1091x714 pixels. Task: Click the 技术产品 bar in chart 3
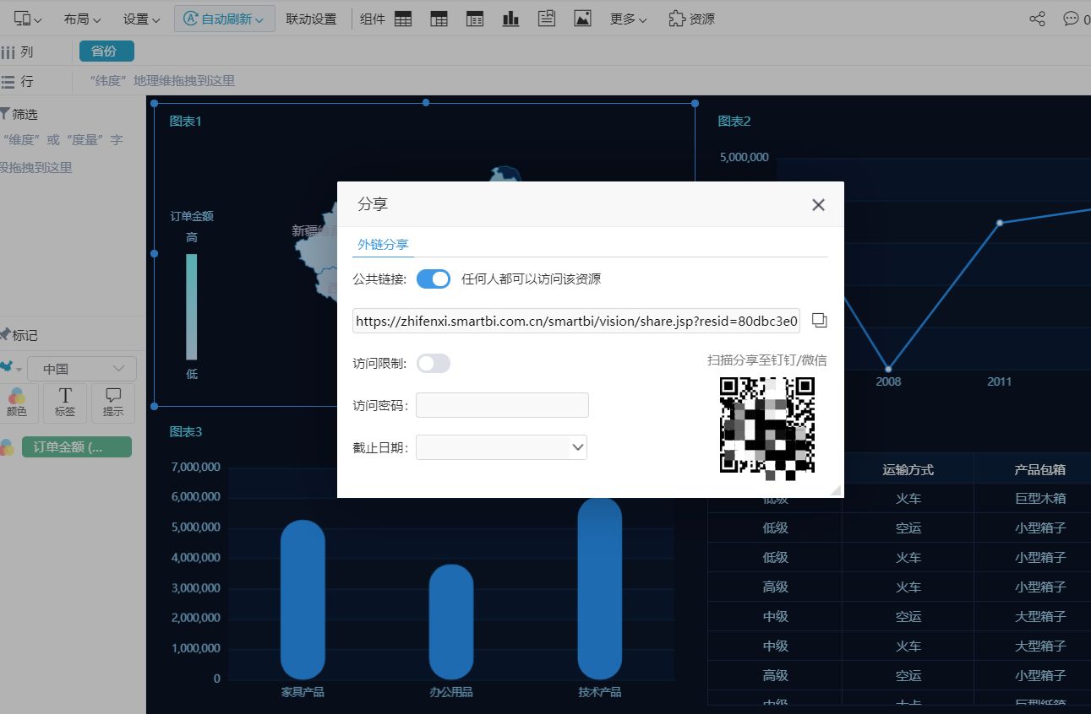pyautogui.click(x=600, y=589)
